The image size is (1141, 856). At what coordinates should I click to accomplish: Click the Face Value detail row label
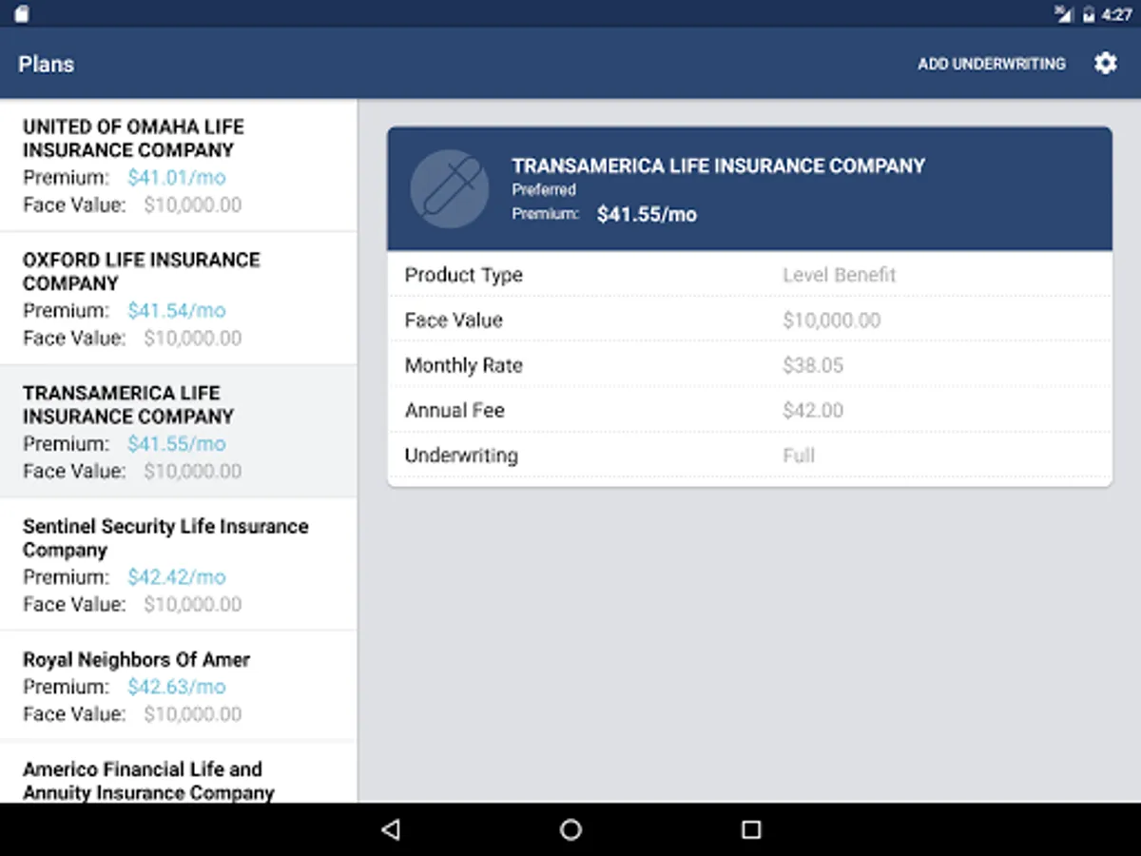[454, 320]
